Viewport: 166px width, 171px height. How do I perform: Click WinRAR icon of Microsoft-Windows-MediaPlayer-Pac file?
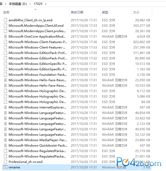coord(5,140)
